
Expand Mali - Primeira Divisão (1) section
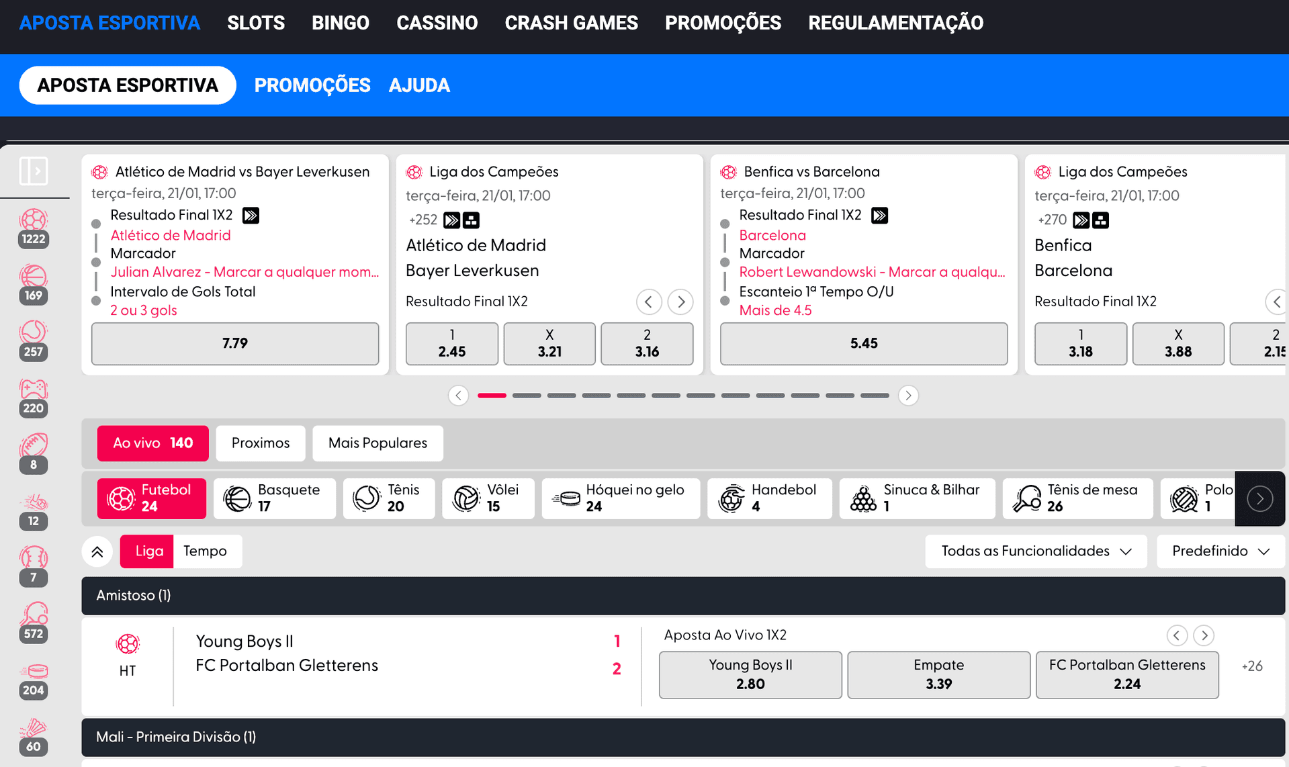tap(683, 737)
